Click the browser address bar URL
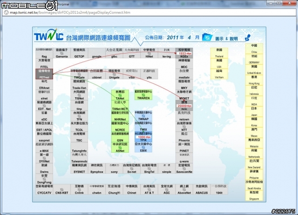The width and height of the screenshot is (298, 215). [x=70, y=13]
